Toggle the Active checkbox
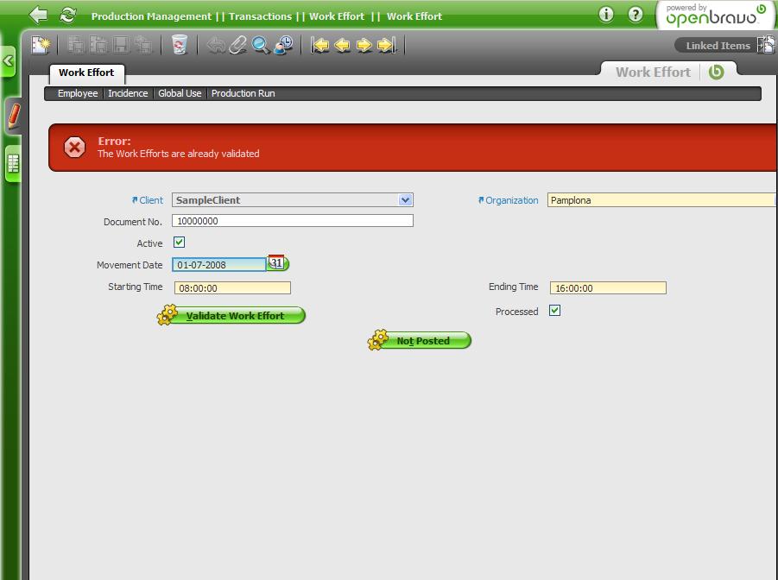 (x=179, y=243)
